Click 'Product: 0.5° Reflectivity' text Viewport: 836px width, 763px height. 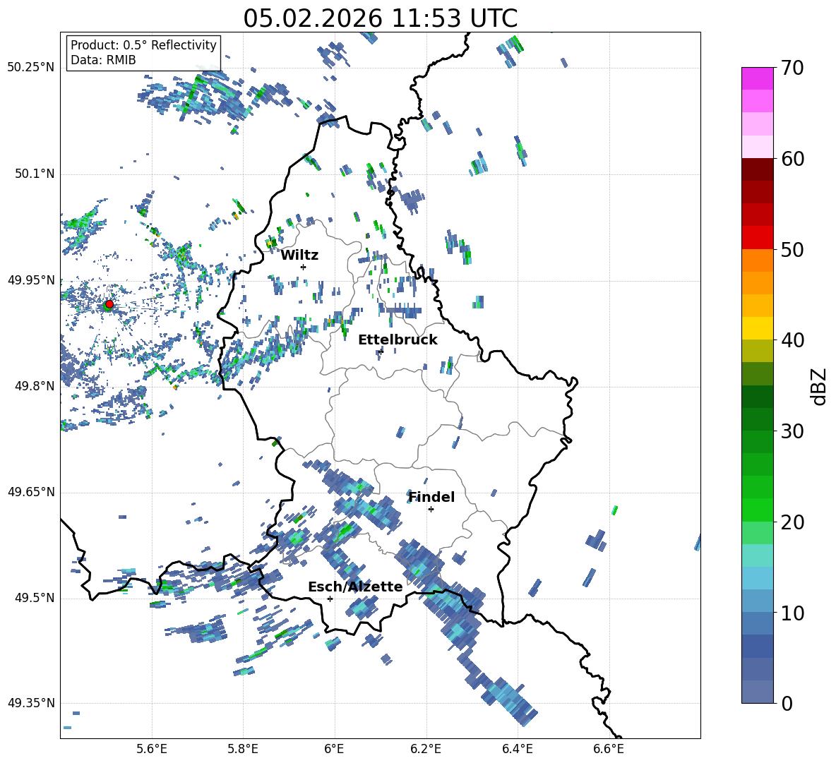(143, 45)
